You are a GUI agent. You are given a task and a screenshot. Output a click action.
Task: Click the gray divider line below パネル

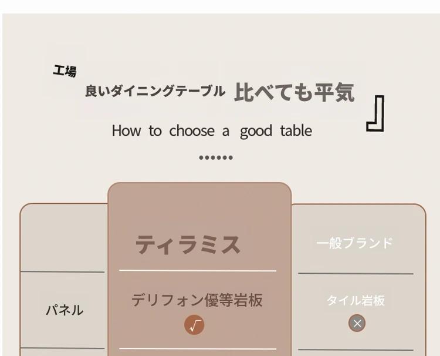[x=63, y=348]
